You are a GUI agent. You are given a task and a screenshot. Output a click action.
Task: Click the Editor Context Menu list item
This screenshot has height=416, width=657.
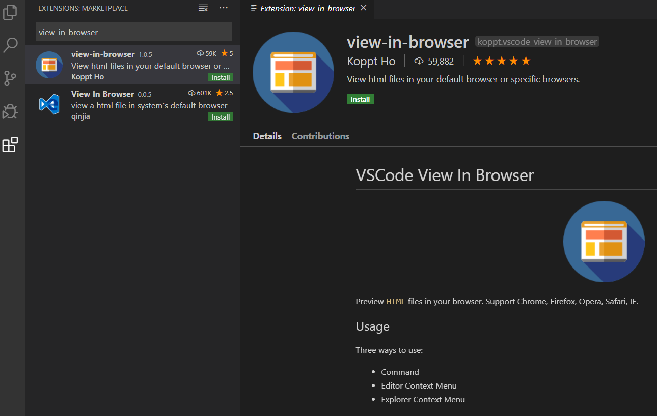click(x=419, y=385)
